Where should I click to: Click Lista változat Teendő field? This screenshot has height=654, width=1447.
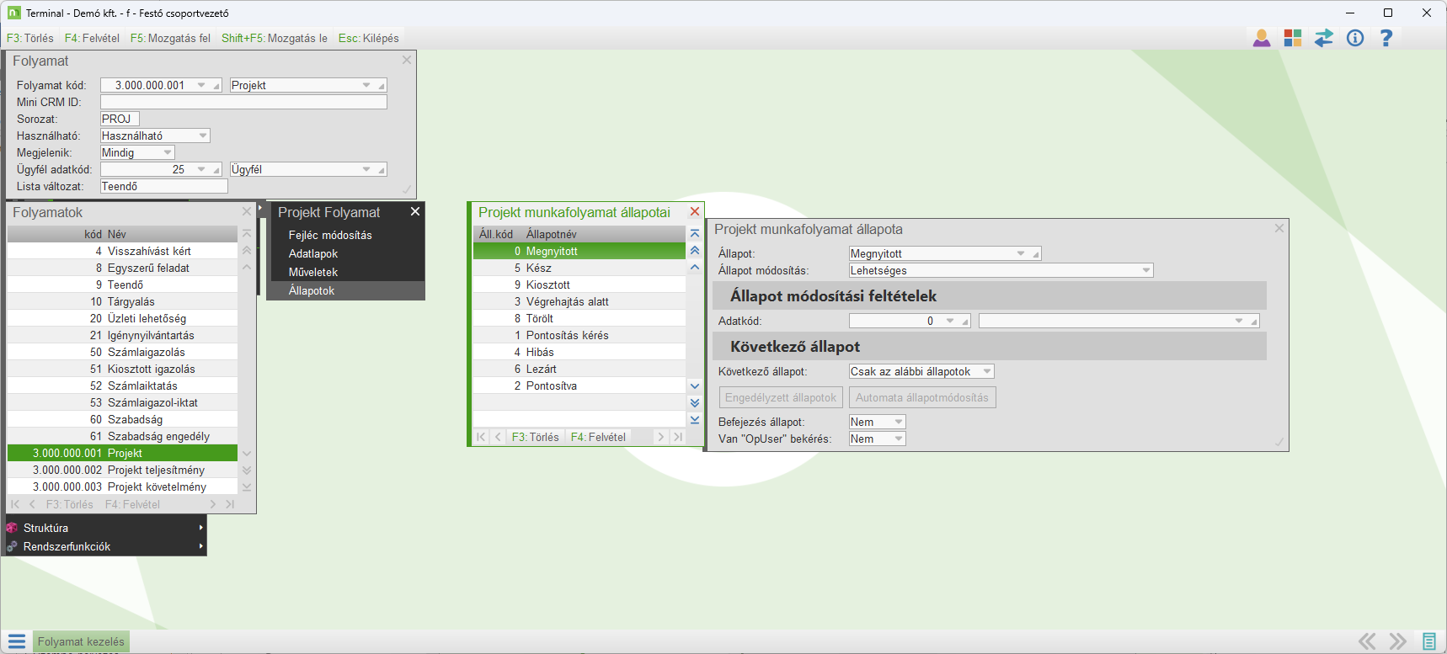[x=163, y=186]
